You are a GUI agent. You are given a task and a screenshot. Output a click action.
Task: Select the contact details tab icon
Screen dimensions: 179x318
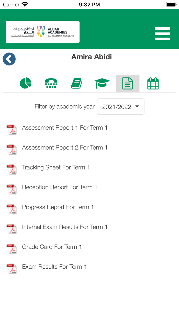[51, 83]
